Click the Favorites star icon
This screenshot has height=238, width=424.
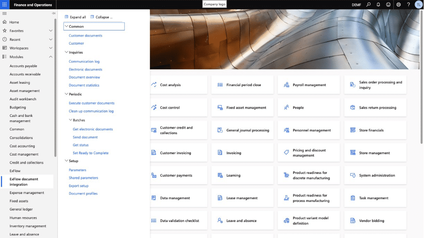[5, 31]
